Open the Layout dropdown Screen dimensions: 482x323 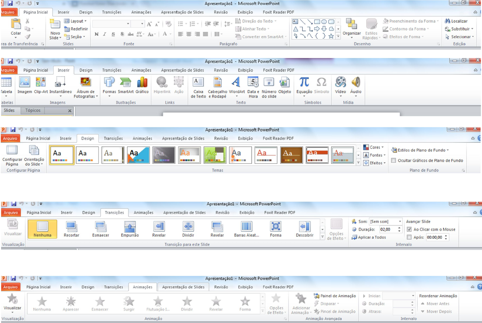76,21
